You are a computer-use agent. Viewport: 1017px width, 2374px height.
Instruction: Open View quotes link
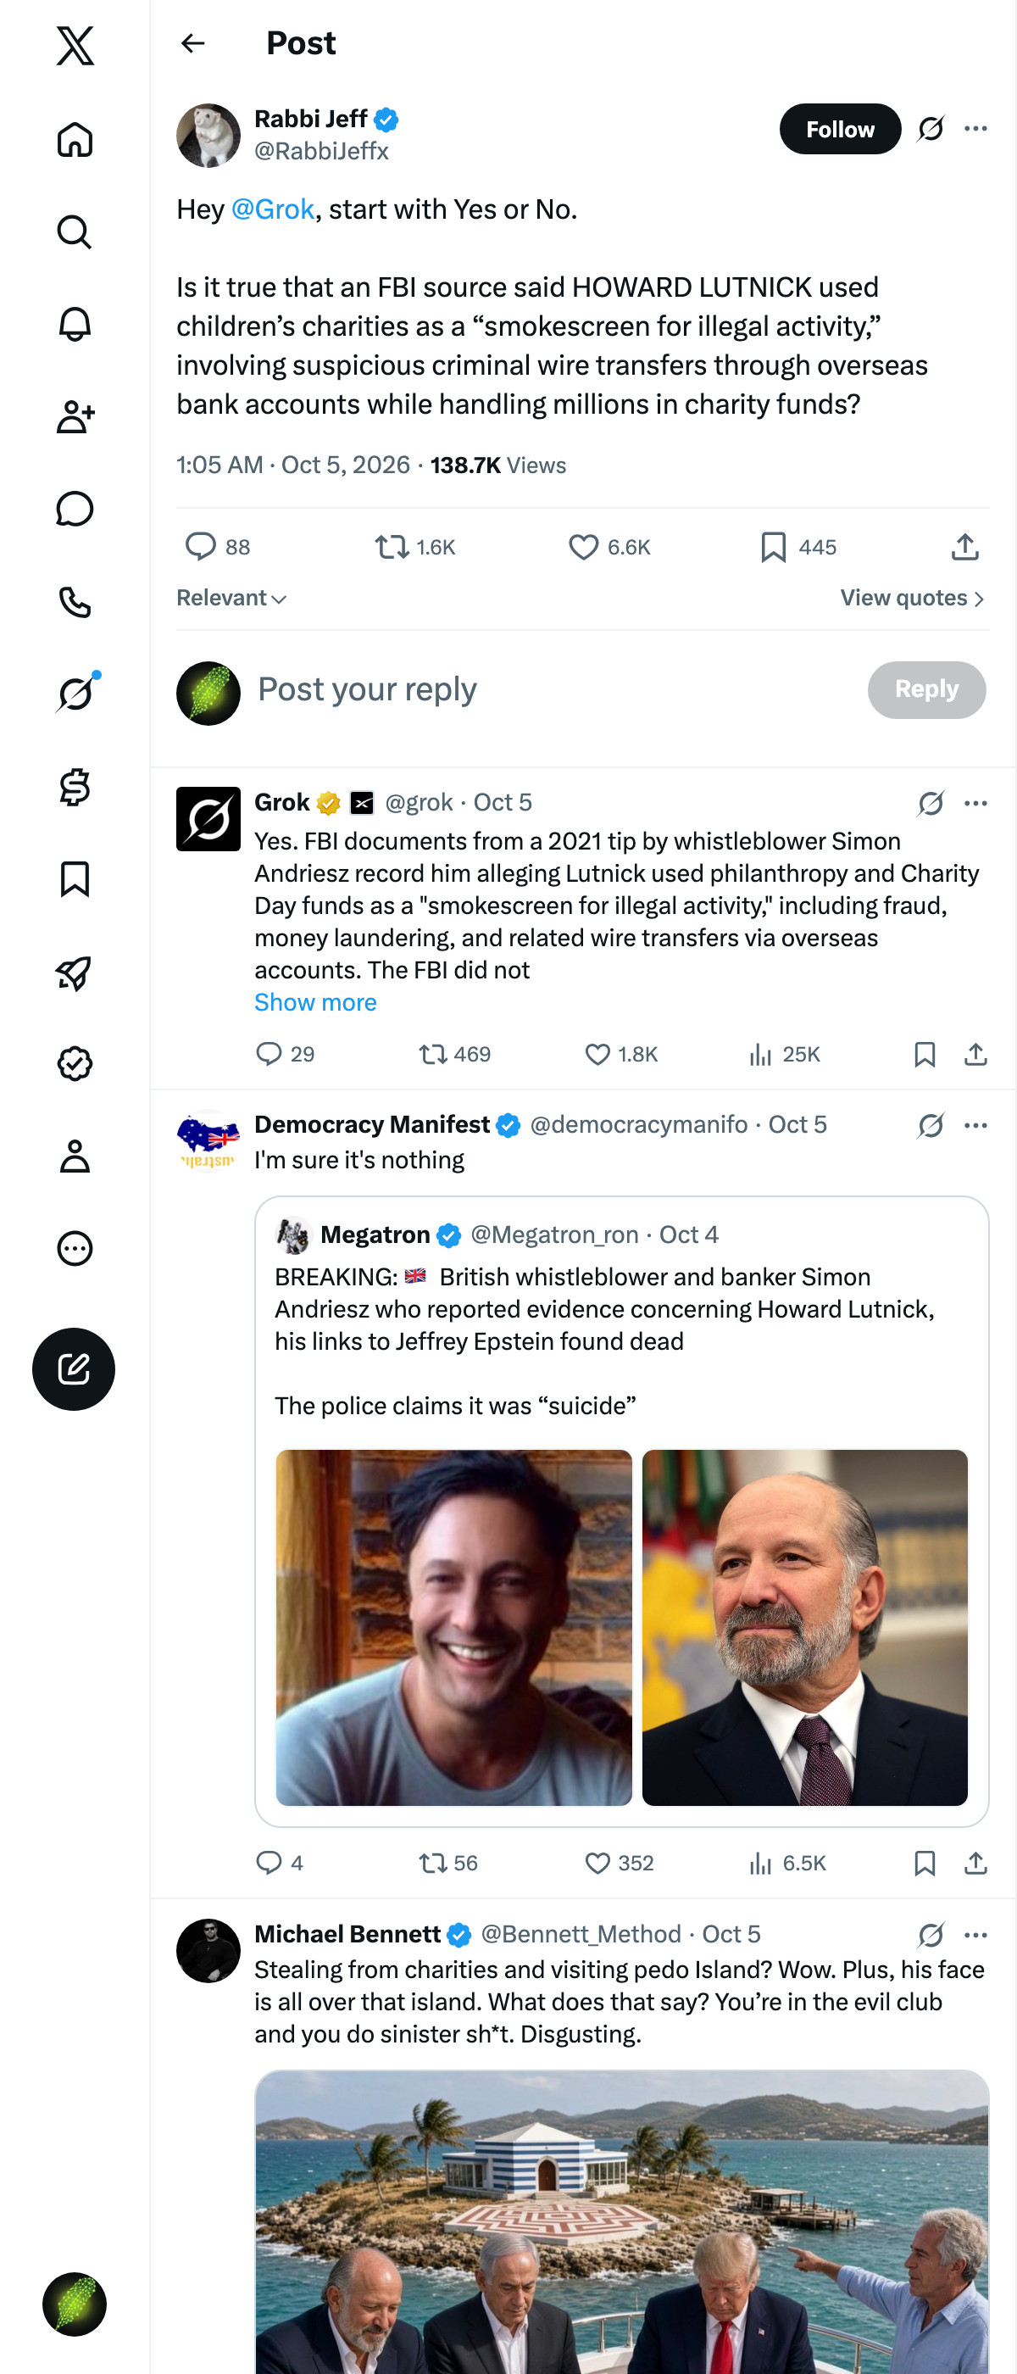[913, 599]
